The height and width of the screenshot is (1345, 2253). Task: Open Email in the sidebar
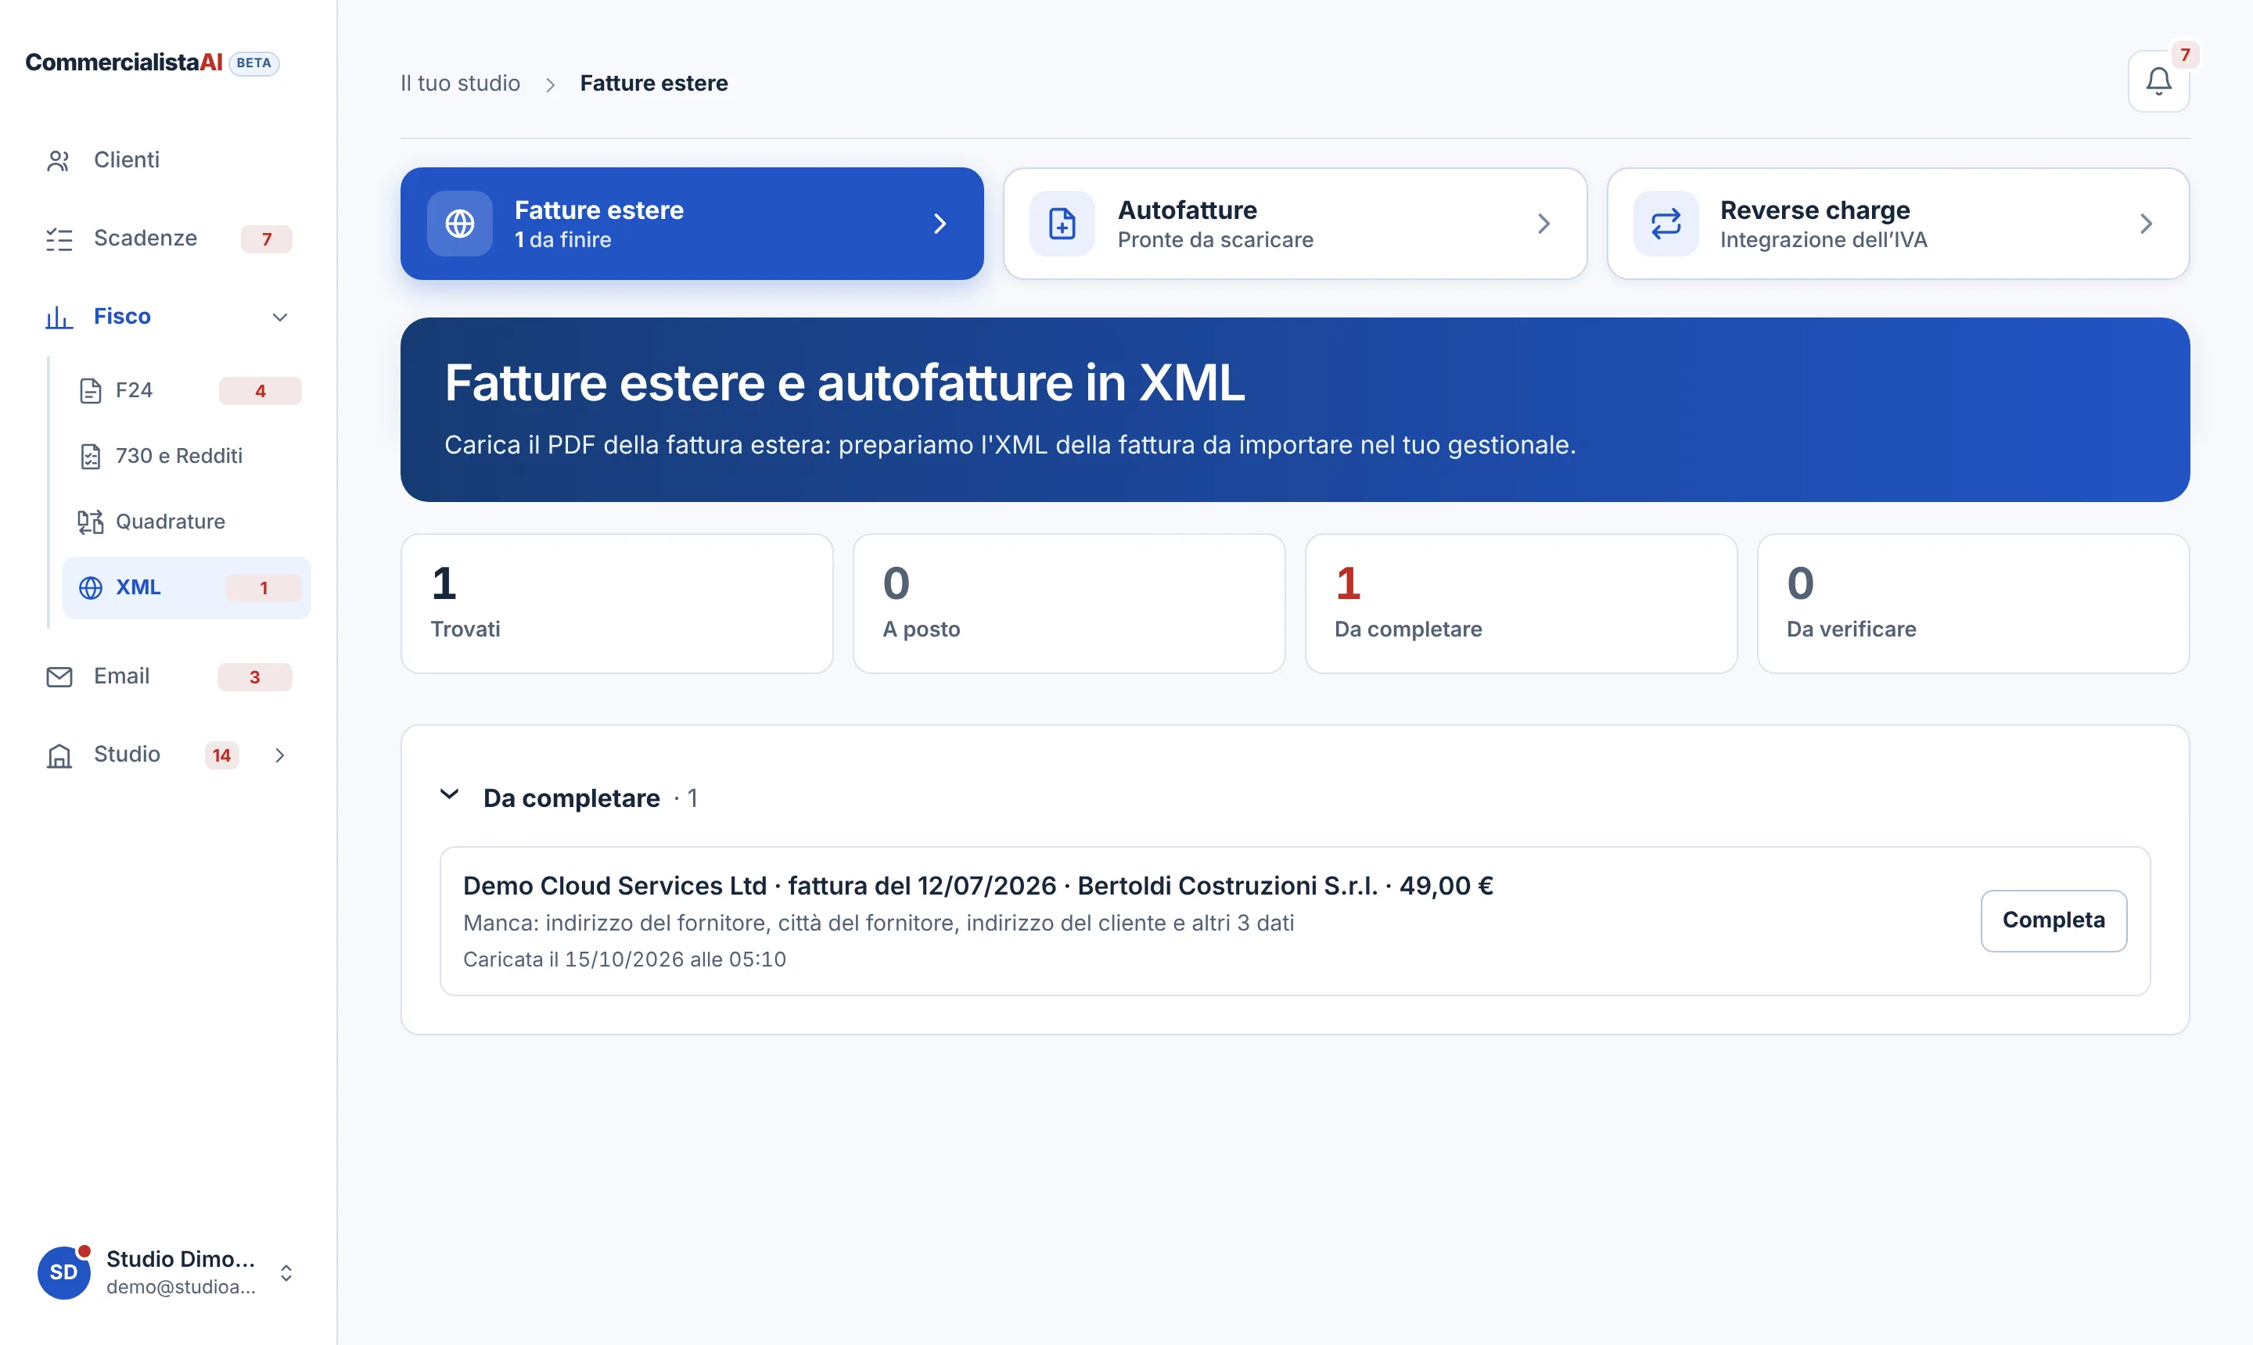click(x=169, y=676)
